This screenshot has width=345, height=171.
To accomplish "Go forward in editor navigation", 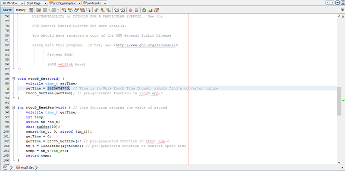I will click(x=53, y=10).
